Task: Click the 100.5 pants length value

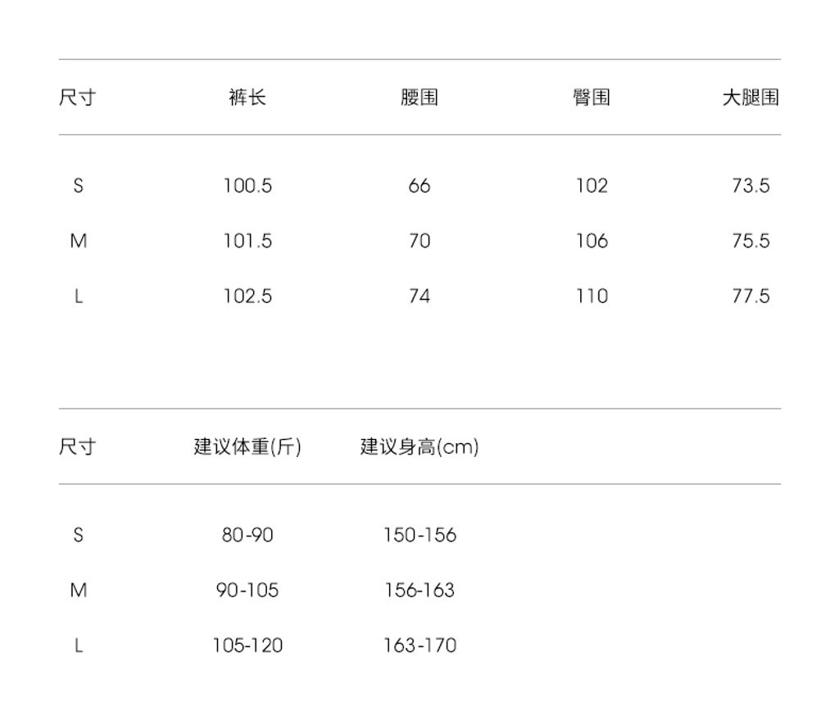Action: pyautogui.click(x=247, y=186)
